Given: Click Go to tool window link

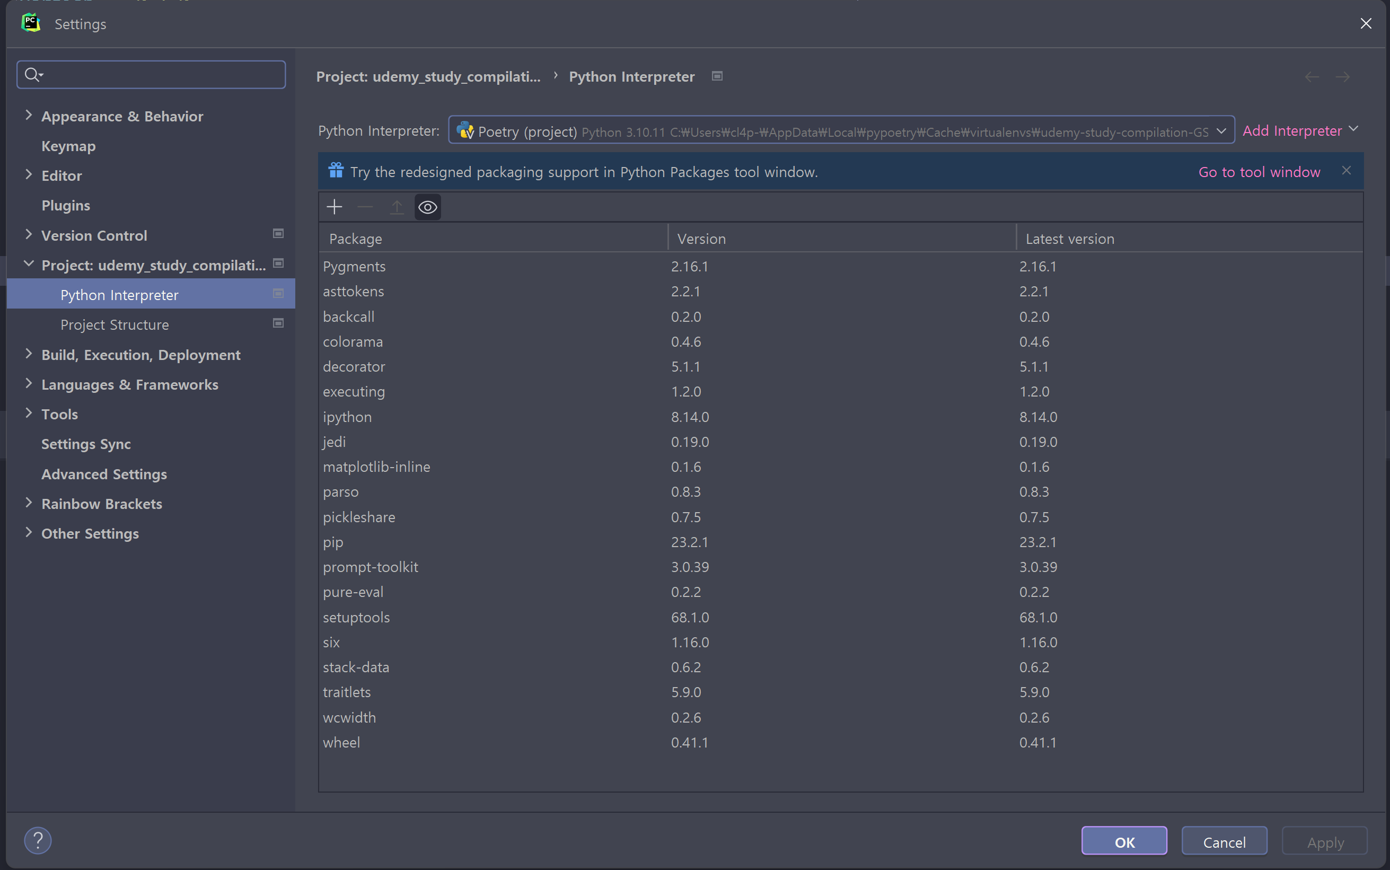Looking at the screenshot, I should pos(1259,172).
